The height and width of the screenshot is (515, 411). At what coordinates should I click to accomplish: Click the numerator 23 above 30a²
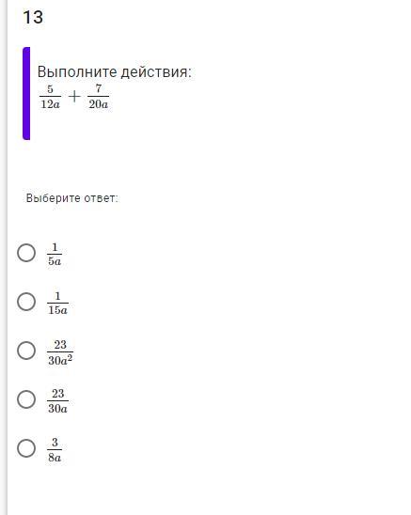[60, 345]
